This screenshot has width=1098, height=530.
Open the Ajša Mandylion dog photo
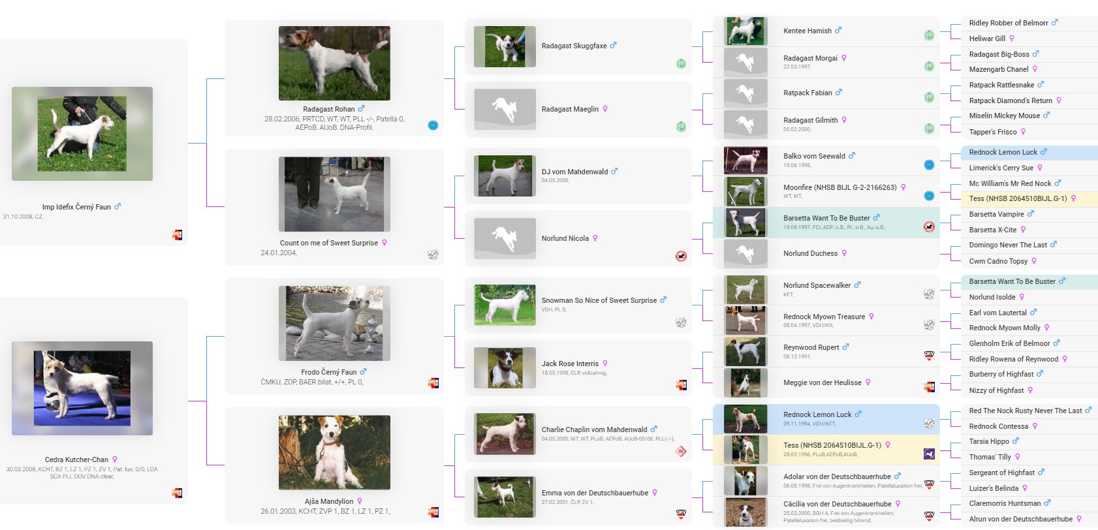[x=334, y=452]
